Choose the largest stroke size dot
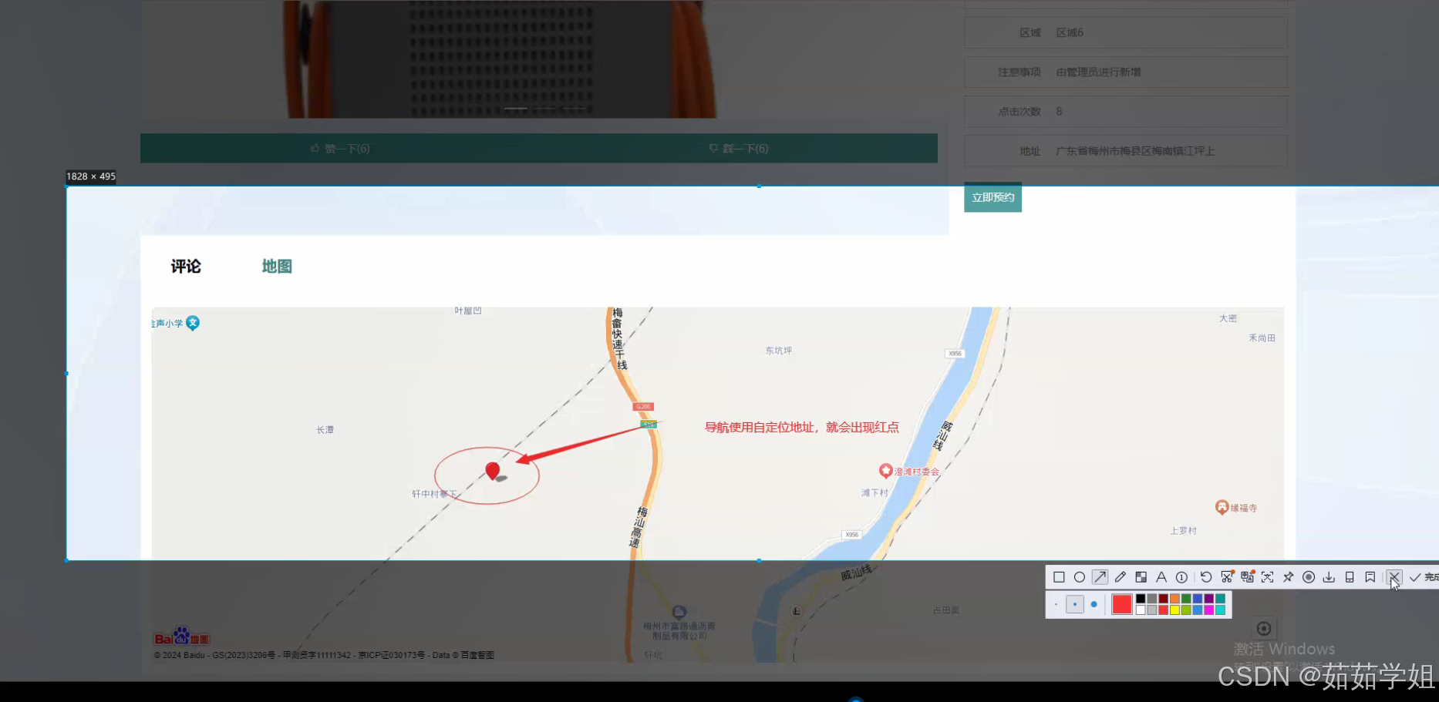The image size is (1439, 702). [x=1094, y=604]
